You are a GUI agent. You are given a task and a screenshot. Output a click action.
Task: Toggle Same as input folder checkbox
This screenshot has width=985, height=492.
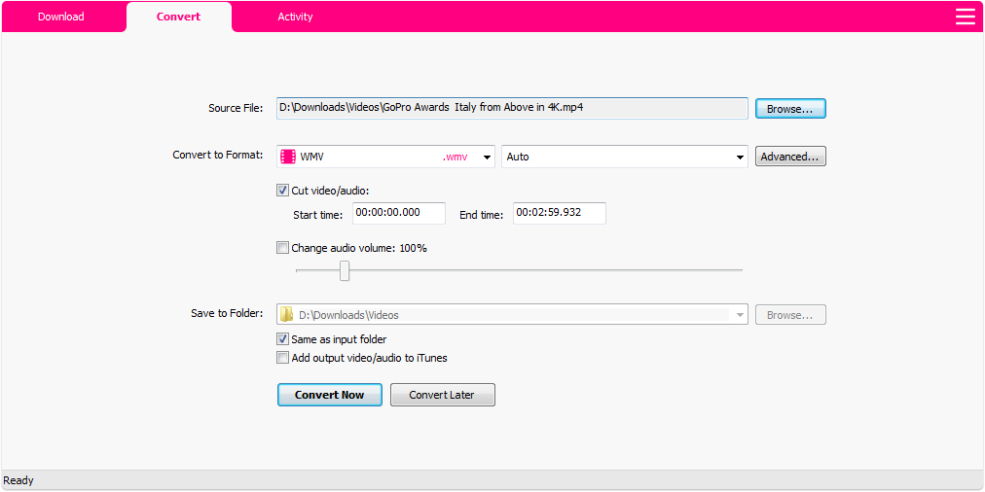[283, 339]
